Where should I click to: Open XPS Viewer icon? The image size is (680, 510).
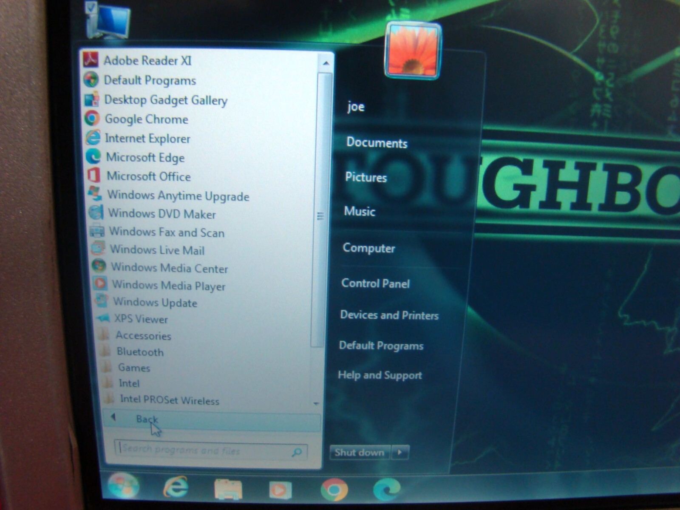[x=103, y=318]
